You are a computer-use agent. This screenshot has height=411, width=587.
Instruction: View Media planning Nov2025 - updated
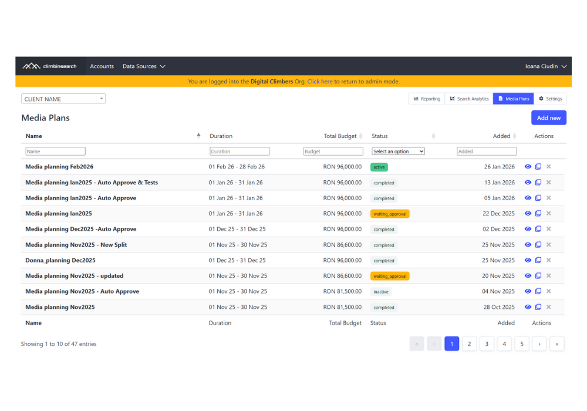(x=528, y=275)
